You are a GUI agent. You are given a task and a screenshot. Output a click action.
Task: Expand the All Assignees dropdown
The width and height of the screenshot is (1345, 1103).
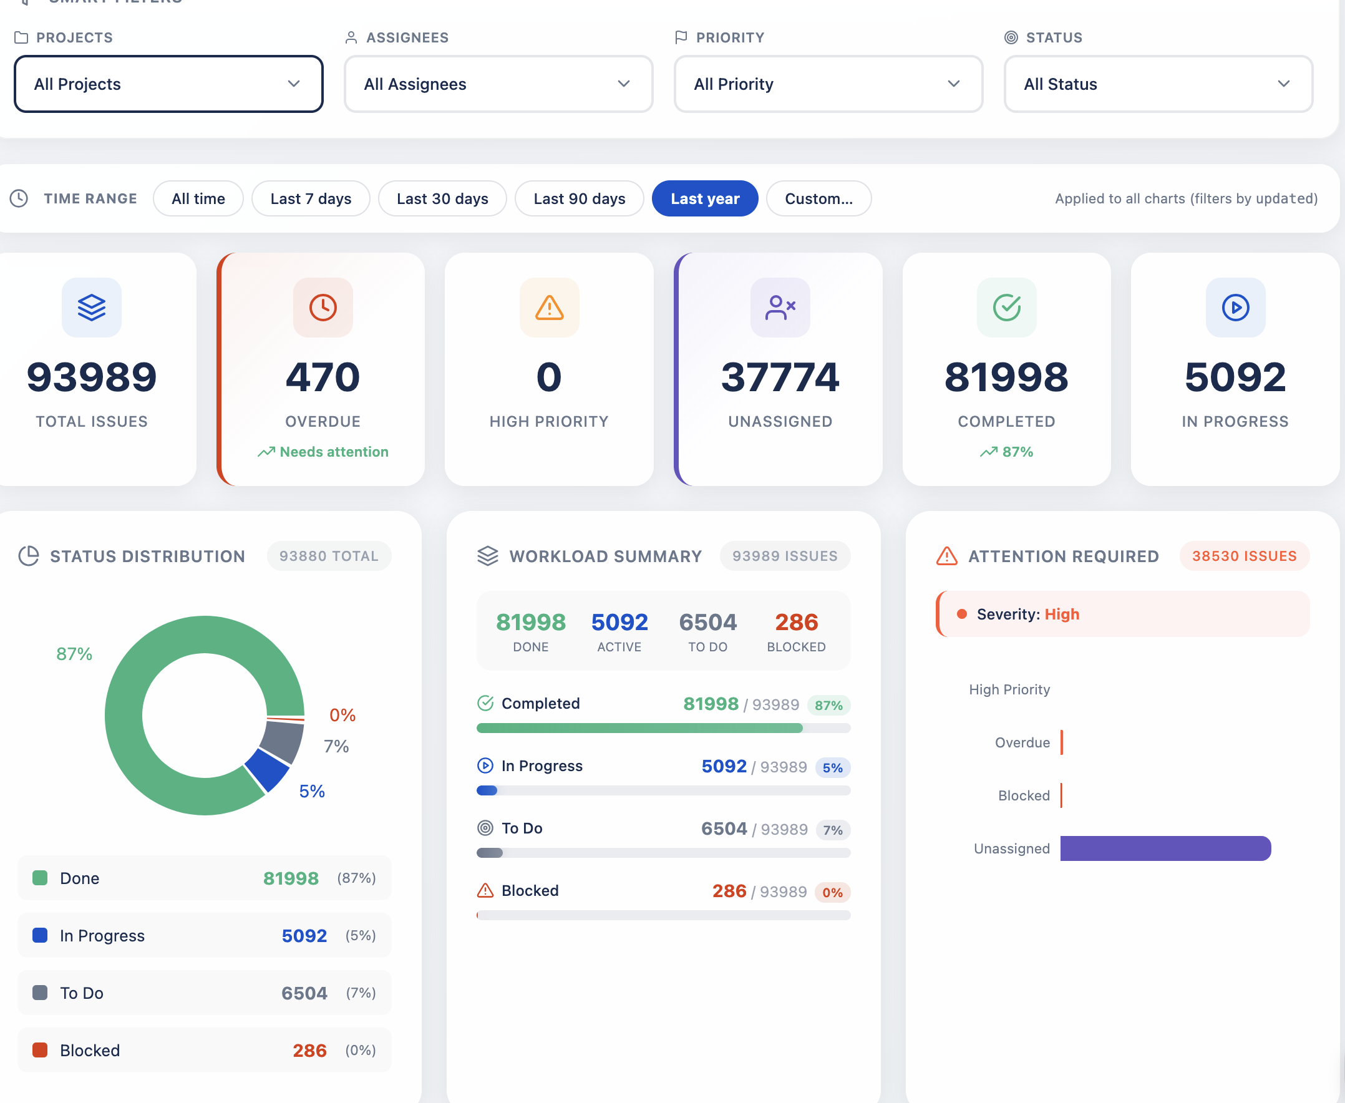coord(498,84)
